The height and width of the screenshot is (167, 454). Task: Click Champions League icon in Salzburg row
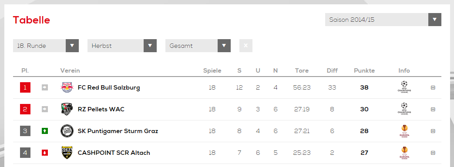point(404,87)
